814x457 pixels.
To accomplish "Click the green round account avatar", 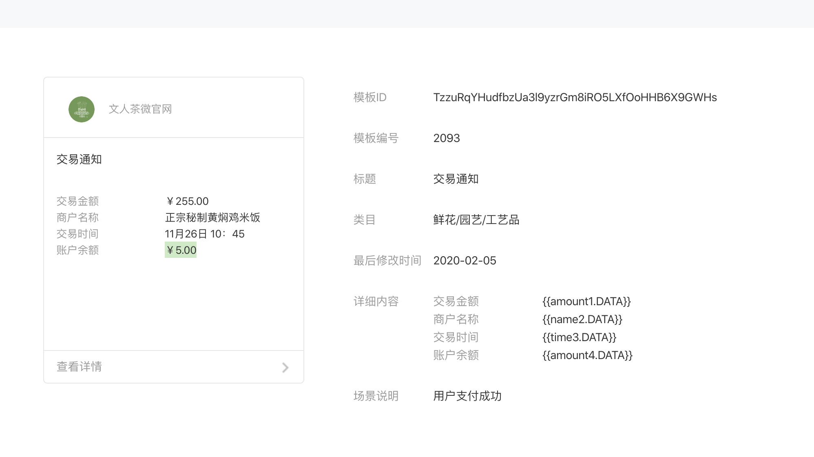I will tap(82, 109).
